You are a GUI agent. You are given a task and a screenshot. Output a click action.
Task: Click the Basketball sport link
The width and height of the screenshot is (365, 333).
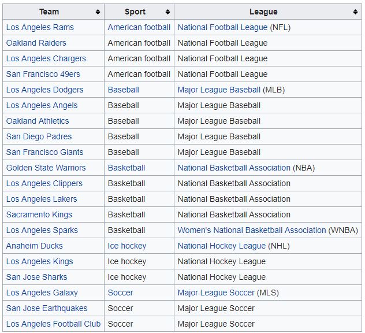[x=126, y=168]
